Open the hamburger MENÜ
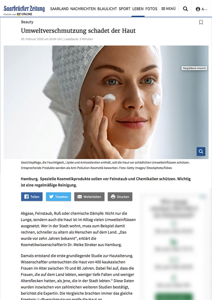The image size is (212, 300). 168,9
